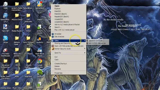This screenshot has height=90, width=160.
Task: Expand the IZArc submenu entry
Action: tap(68, 40)
